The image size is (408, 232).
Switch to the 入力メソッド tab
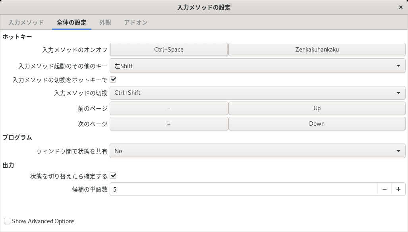click(26, 22)
